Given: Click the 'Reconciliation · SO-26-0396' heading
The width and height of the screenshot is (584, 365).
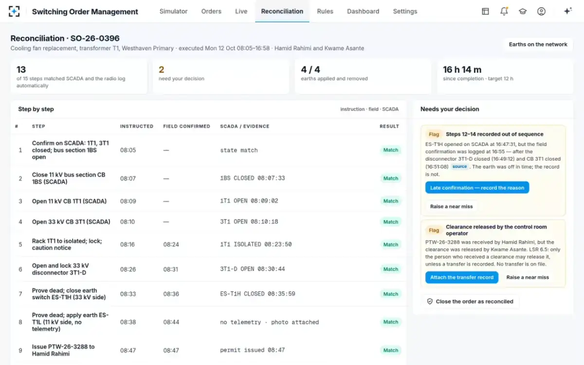Looking at the screenshot, I should pos(65,38).
